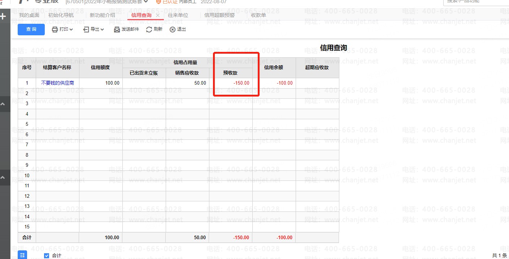Image resolution: width=509 pixels, height=259 pixels.
Task: Click total row prepayment -150.00
Action: [x=231, y=237]
